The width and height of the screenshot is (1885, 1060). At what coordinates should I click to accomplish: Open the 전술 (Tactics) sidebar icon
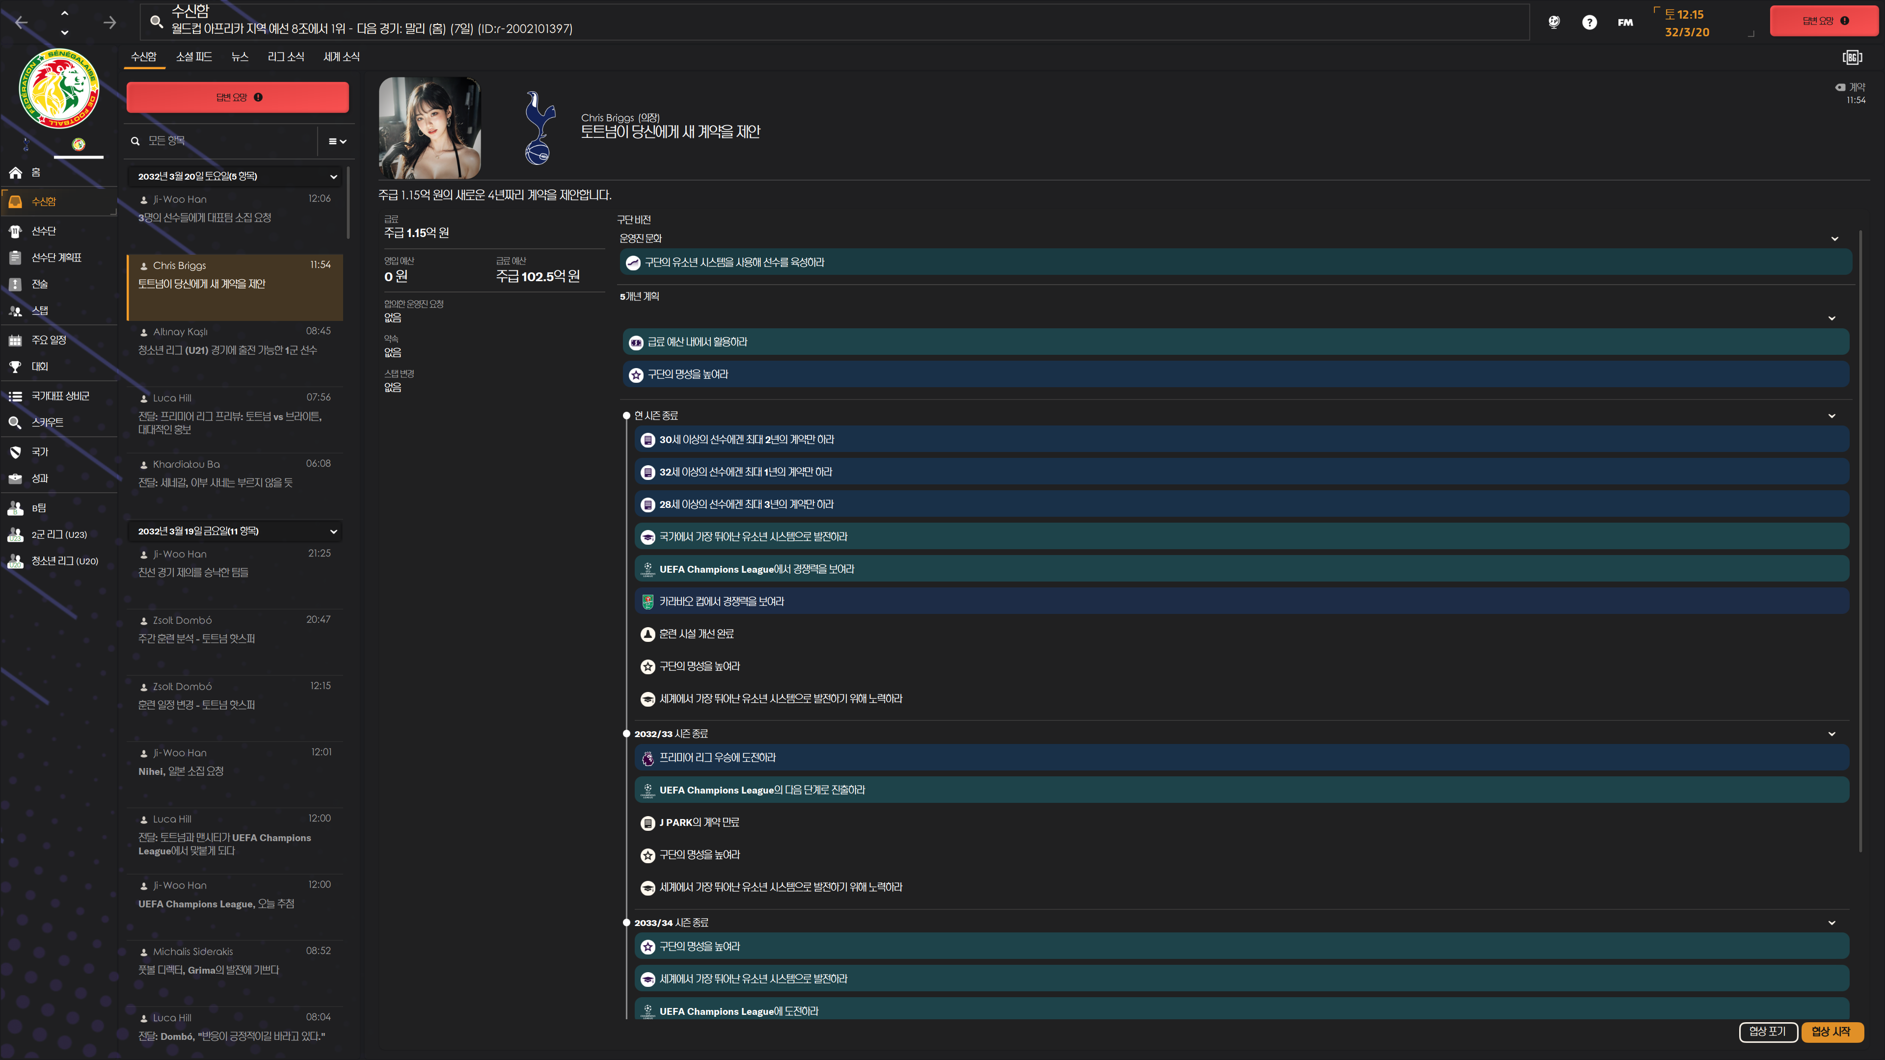pyautogui.click(x=15, y=284)
